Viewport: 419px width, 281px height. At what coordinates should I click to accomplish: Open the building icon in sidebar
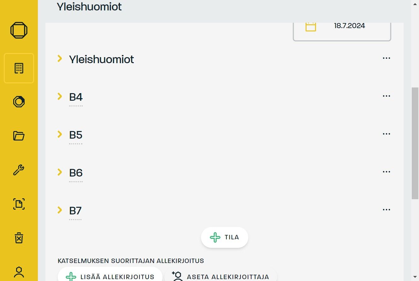(x=19, y=68)
